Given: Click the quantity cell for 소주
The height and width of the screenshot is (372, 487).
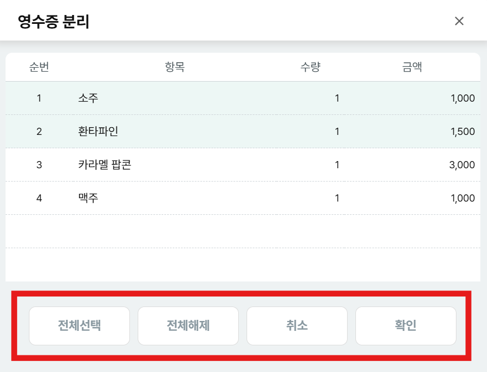Looking at the screenshot, I should click(x=337, y=98).
